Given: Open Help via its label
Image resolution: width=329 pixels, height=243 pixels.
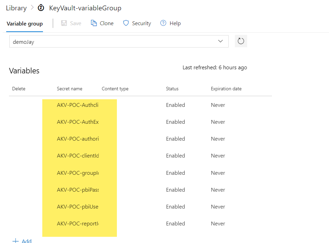Looking at the screenshot, I should pyautogui.click(x=175, y=23).
